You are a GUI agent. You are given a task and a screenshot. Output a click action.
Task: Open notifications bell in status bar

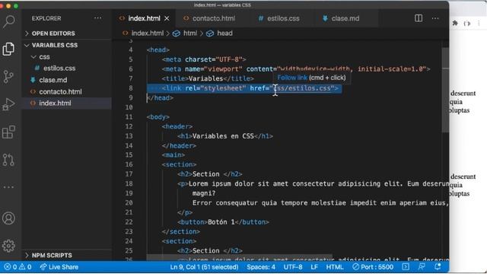click(438, 267)
